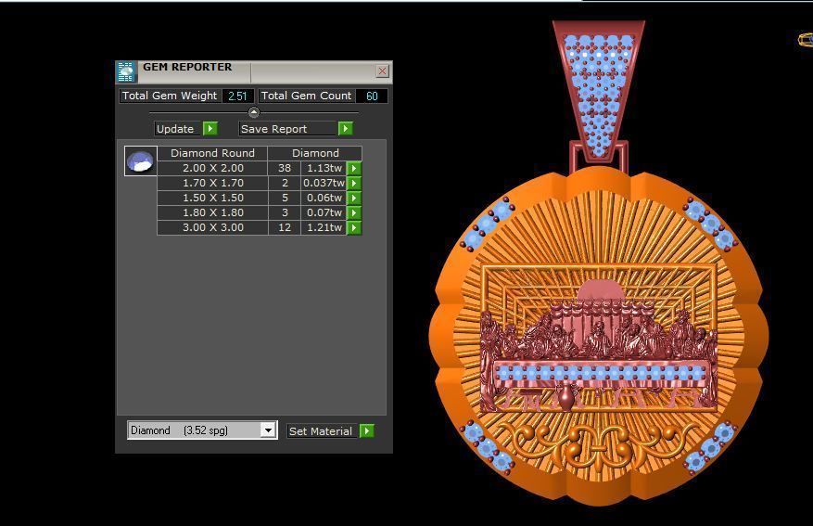Click the Diamond Round column header
This screenshot has height=526, width=813.
(212, 153)
